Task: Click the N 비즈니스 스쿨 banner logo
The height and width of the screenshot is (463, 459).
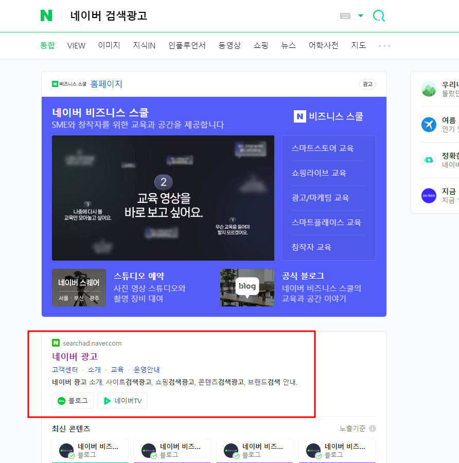Action: point(328,116)
